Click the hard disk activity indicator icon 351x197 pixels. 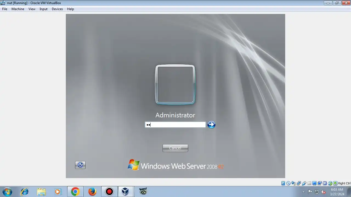click(283, 183)
